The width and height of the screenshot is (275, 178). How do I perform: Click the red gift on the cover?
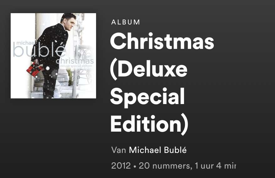tap(35, 70)
